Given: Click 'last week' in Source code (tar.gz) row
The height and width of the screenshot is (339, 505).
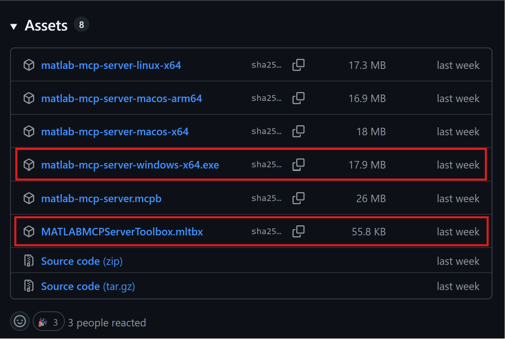Looking at the screenshot, I should (x=458, y=286).
